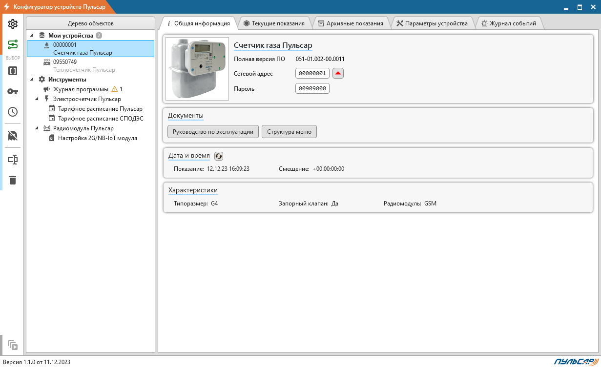601x368 pixels.
Task: Switch to the Текущие показания tab
Action: [x=274, y=23]
